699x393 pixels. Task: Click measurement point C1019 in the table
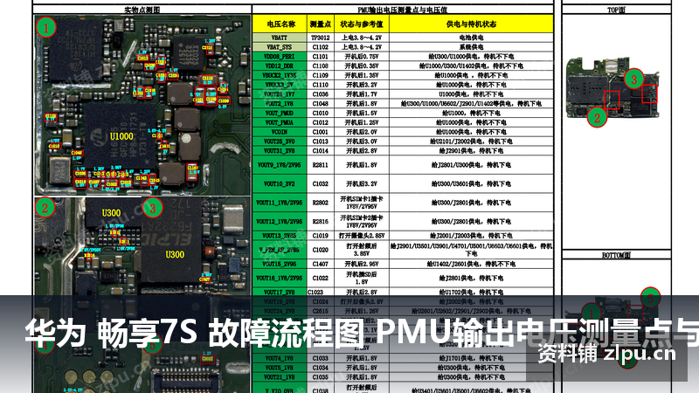tap(320, 236)
